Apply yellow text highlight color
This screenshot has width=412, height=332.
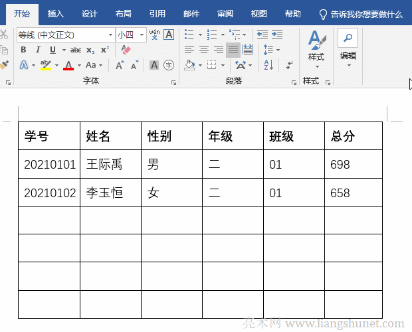(46, 65)
